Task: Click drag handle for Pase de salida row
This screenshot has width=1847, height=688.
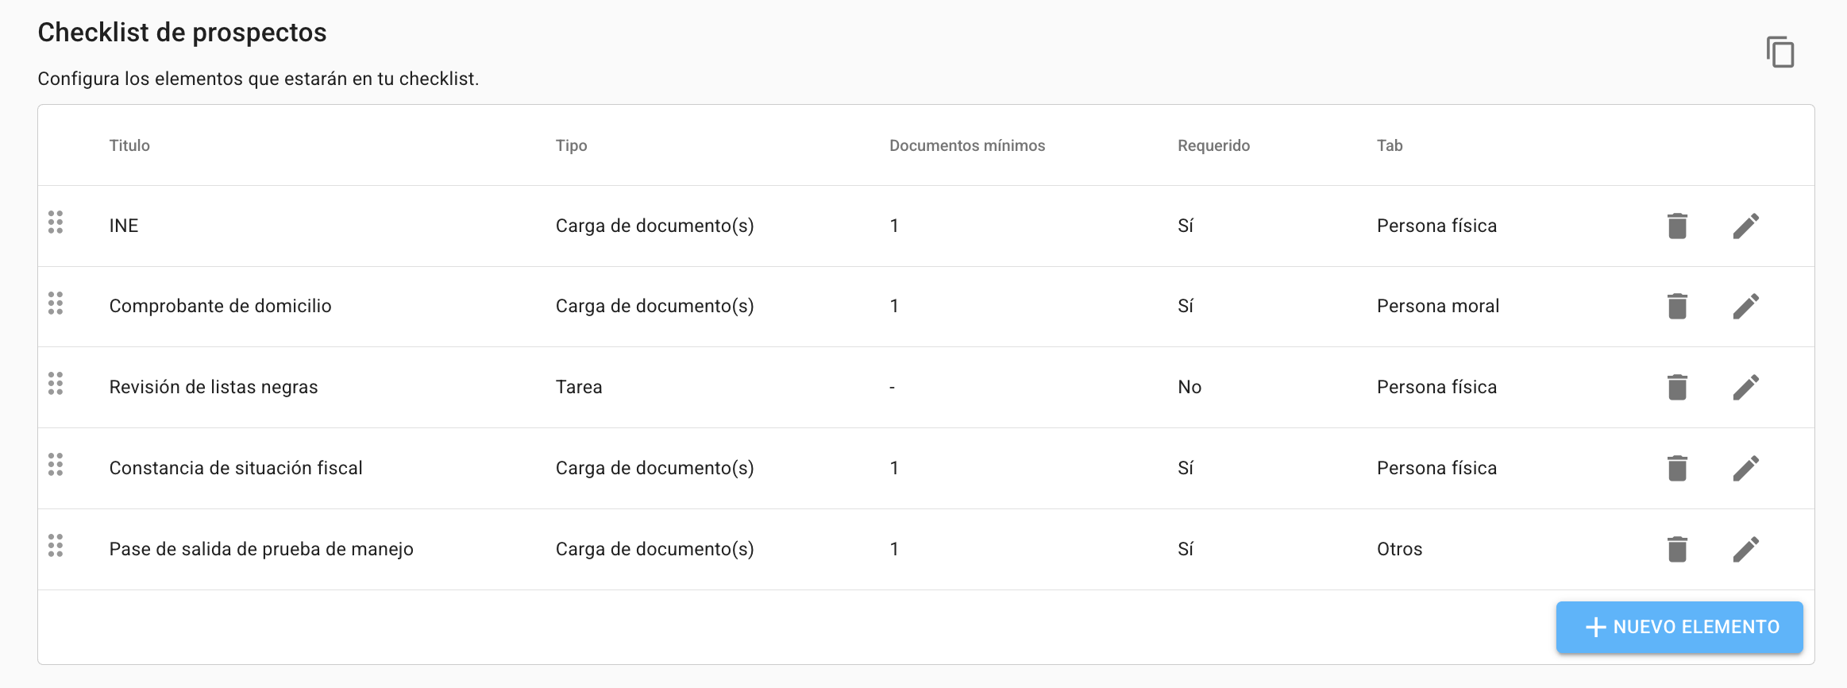Action: 56,546
